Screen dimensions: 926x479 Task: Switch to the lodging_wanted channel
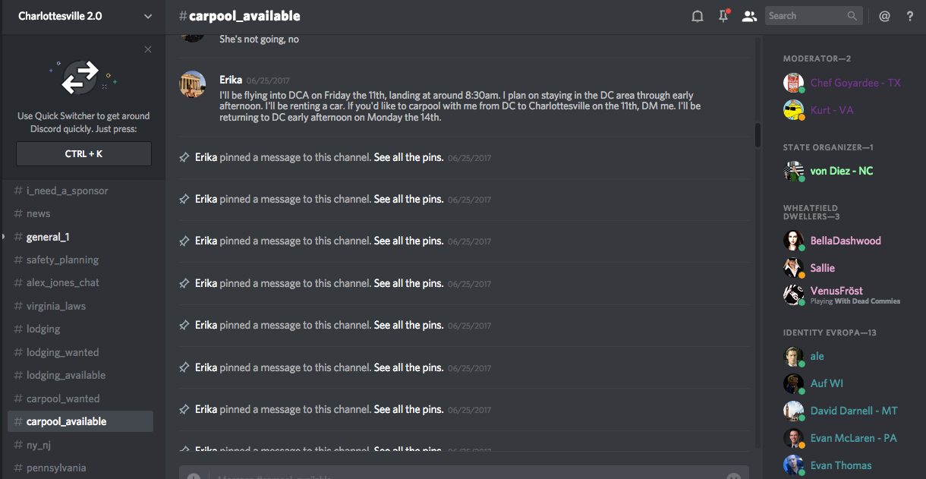62,352
